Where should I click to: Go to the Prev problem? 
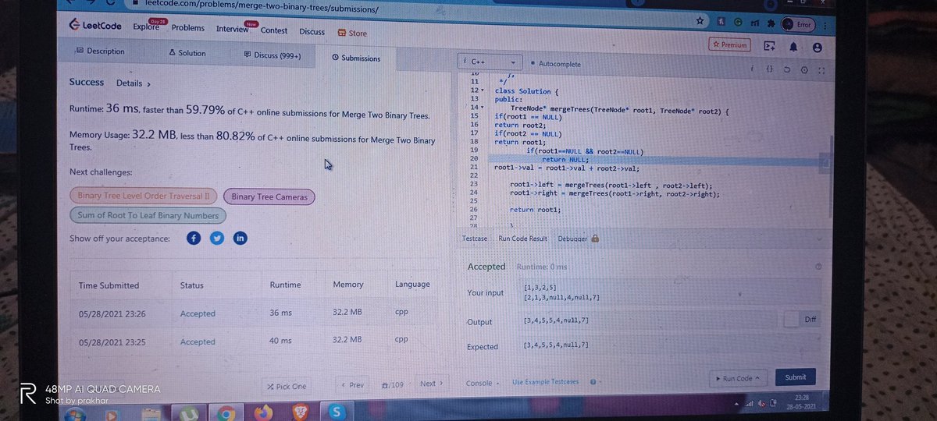352,385
